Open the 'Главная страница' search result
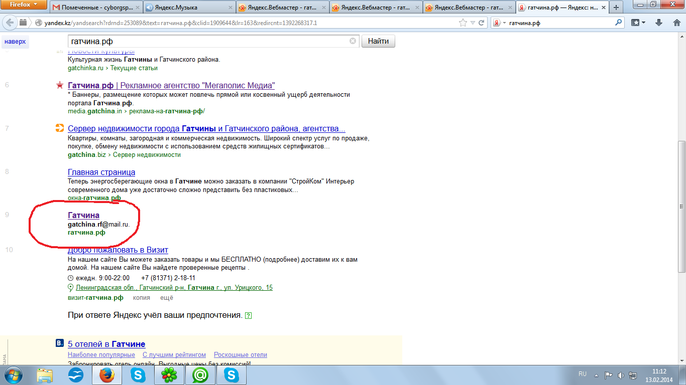Image resolution: width=686 pixels, height=385 pixels. [101, 172]
